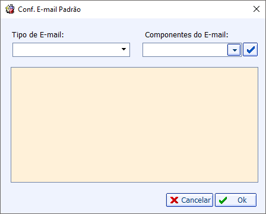266x214 pixels.
Task: Close the Conf. E-mail Padrão window
Action: [x=256, y=9]
